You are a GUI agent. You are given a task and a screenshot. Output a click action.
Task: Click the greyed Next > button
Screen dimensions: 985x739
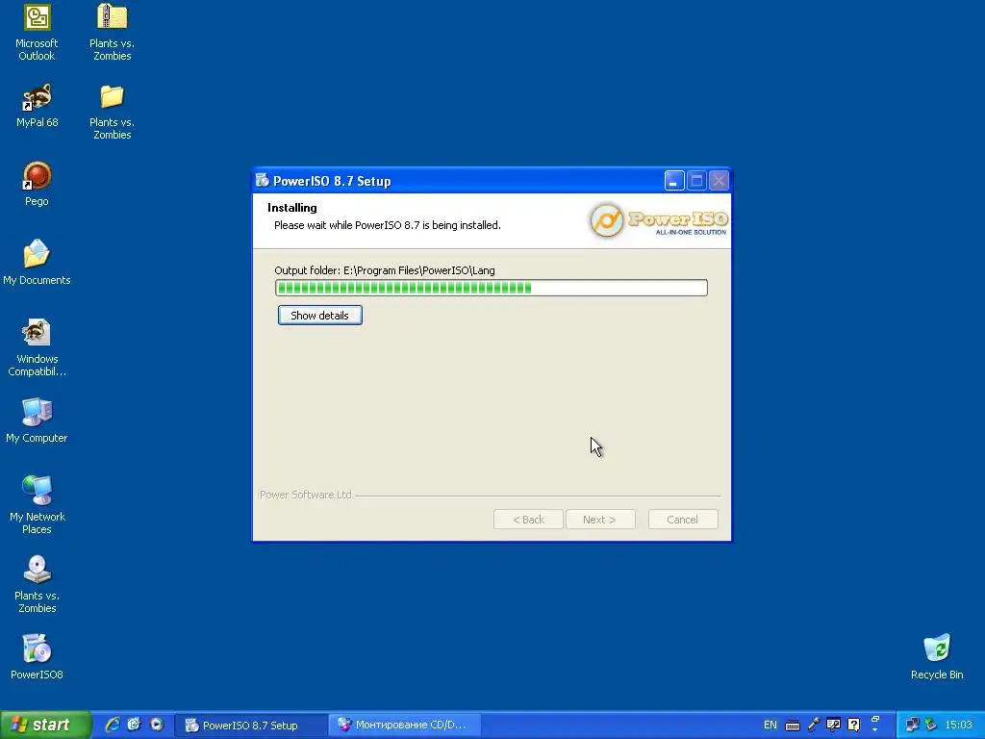pyautogui.click(x=600, y=520)
